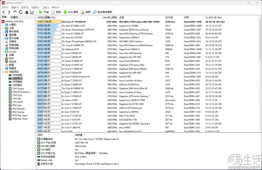Image resolution: width=262 pixels, height=170 pixels.
Task: Sort by 主板 column header
Action: 141,17
